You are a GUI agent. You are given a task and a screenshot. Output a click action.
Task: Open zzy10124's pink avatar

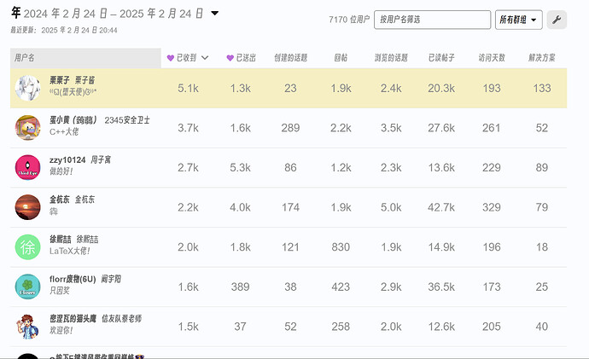click(x=28, y=168)
